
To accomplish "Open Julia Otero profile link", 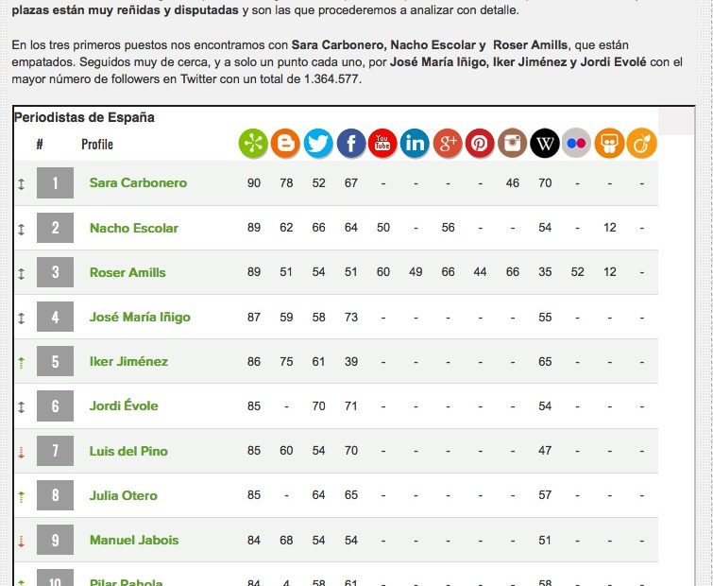I will coord(124,495).
